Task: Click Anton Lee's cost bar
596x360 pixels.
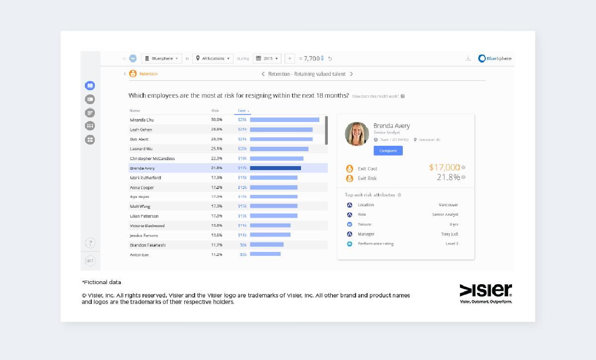Action: coord(265,254)
